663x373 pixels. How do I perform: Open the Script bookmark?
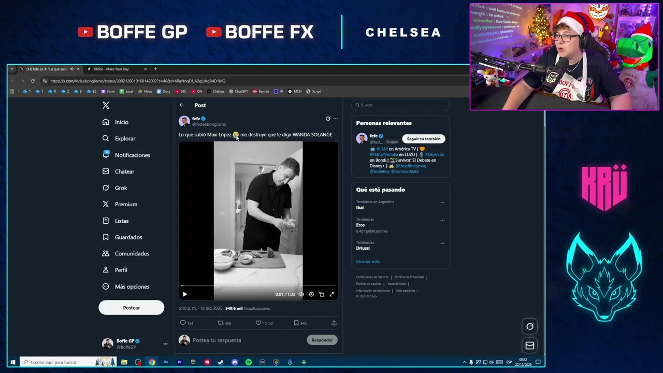[313, 91]
